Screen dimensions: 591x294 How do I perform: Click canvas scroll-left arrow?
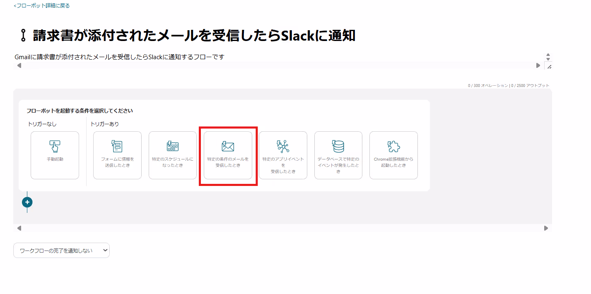(19, 228)
